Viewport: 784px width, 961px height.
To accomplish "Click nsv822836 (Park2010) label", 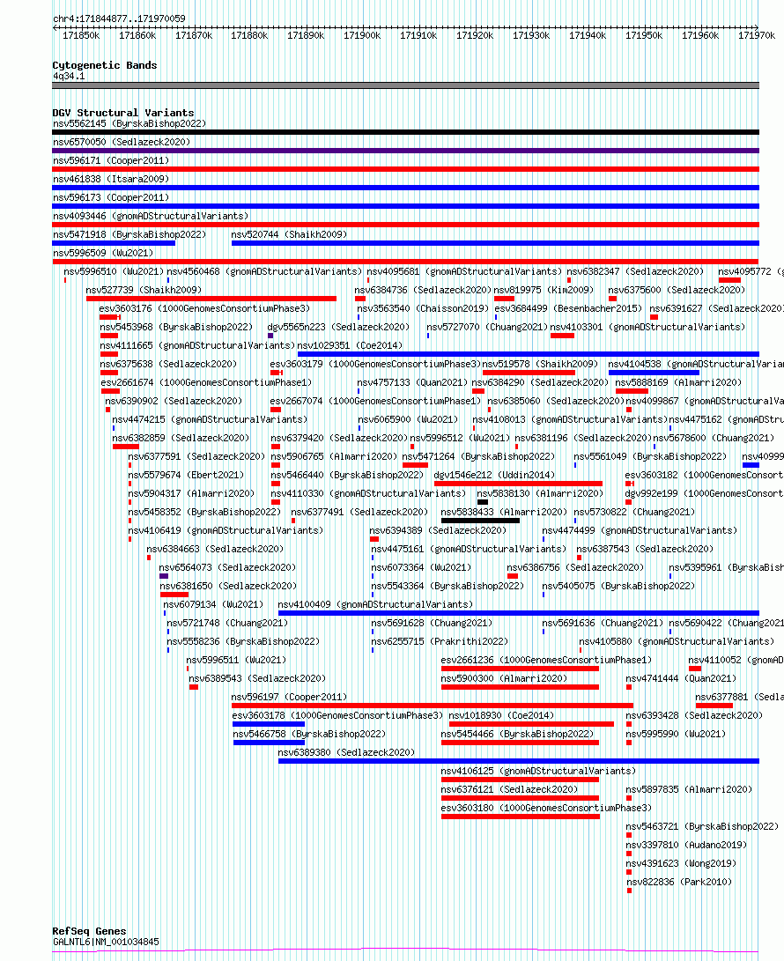I will point(679,883).
